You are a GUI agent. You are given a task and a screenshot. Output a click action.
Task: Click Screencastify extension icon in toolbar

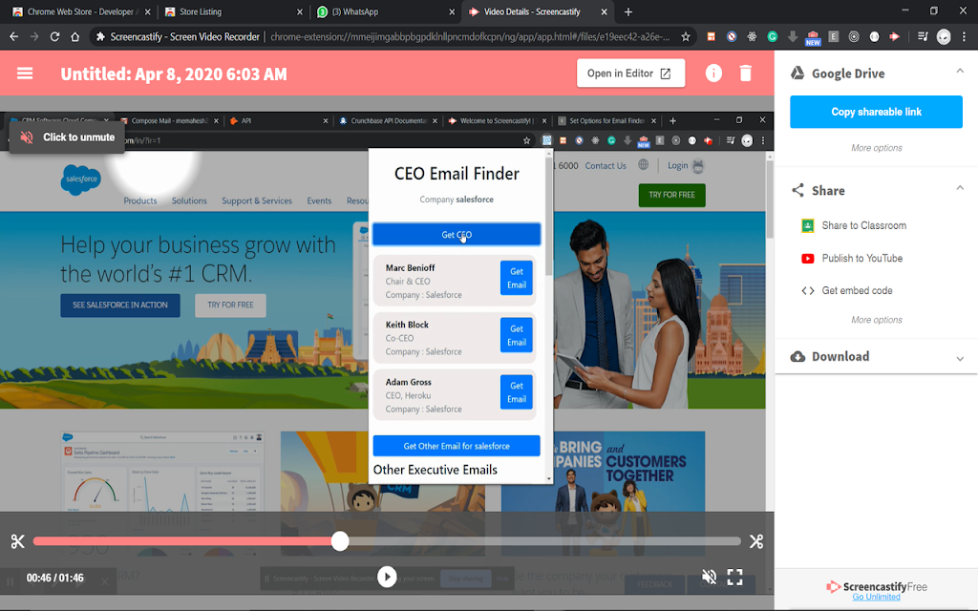point(894,37)
